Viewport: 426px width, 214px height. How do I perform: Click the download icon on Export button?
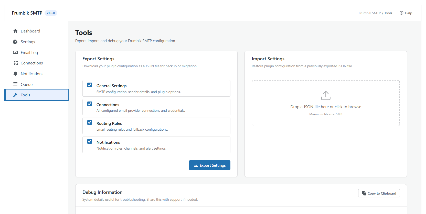click(x=196, y=165)
